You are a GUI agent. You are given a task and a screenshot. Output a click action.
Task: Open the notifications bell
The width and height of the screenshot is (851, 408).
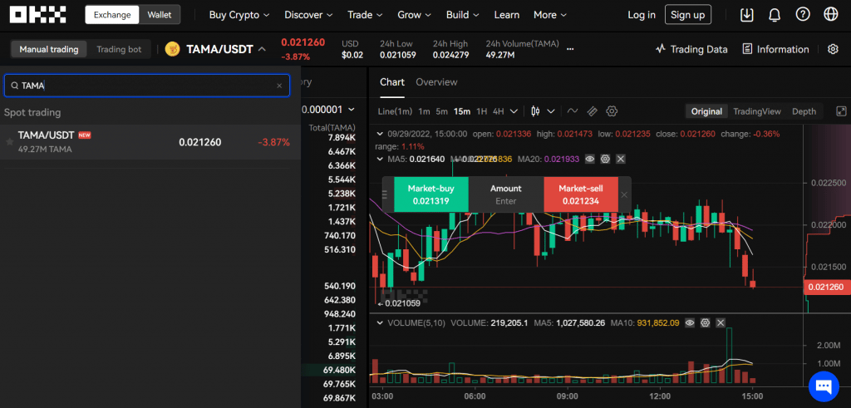pos(775,15)
